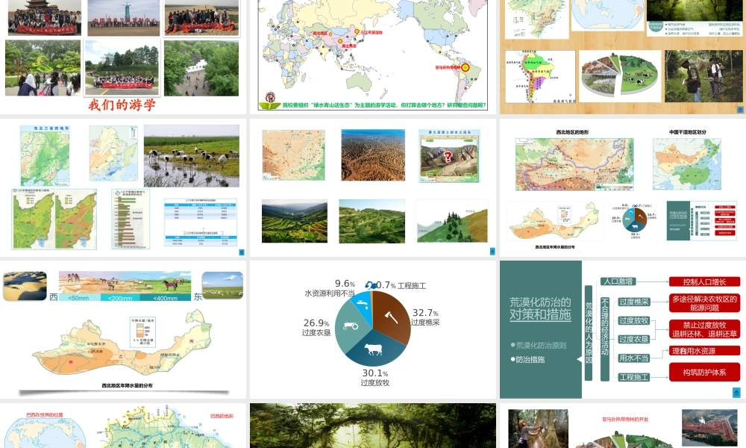Click the 过度放牧 box in the cause diagram
The image size is (746, 448).
point(633,320)
